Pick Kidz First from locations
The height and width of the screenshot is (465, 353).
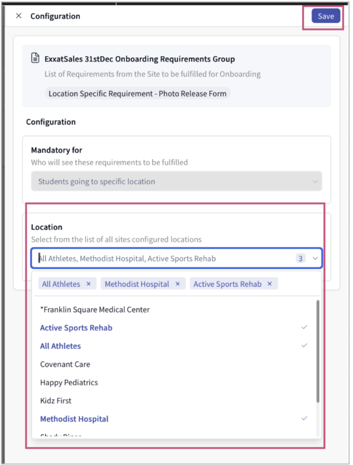coord(56,400)
